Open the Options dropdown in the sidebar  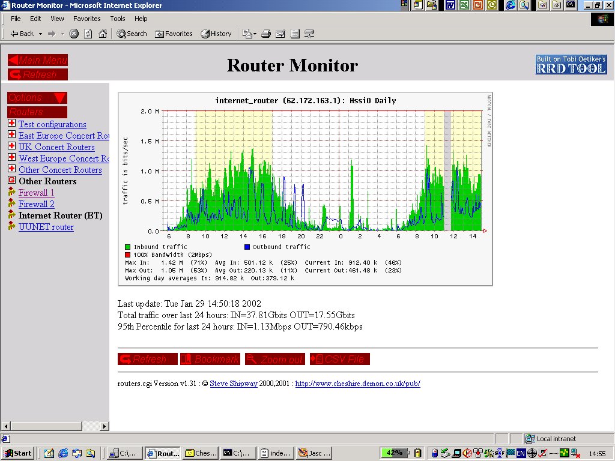(36, 97)
